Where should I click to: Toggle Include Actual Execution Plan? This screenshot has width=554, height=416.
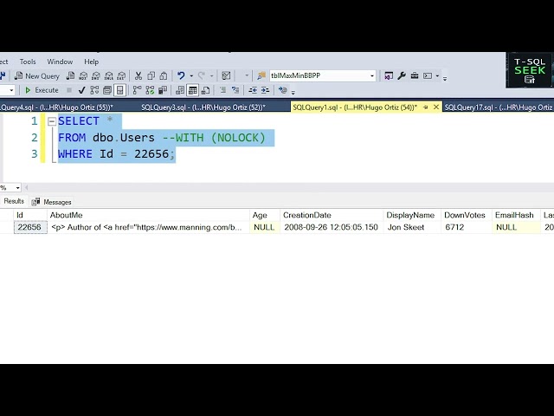(137, 90)
